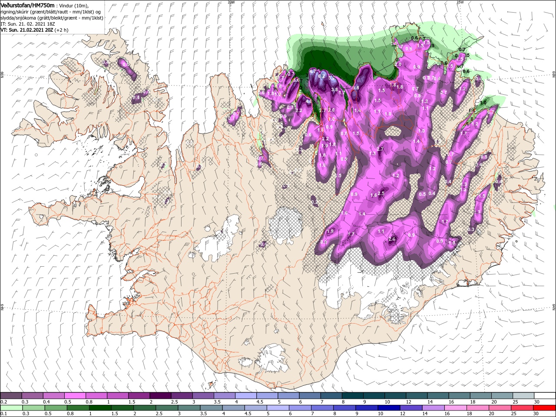Click the 18 label under top legend row

(472, 402)
